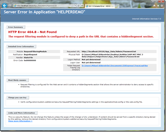Open Favorites with the star icon
166x132 pixels.
click(158, 6)
